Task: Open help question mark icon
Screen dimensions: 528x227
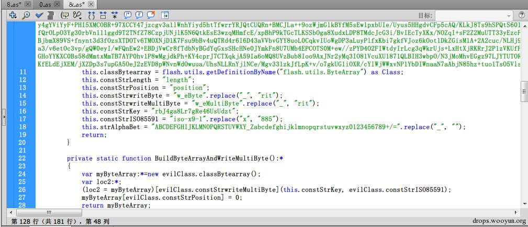Action: pyautogui.click(x=521, y=16)
